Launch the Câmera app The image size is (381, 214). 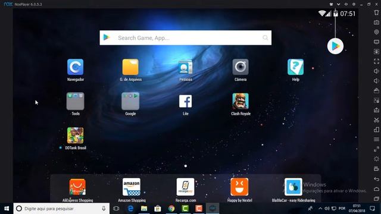coord(241,67)
